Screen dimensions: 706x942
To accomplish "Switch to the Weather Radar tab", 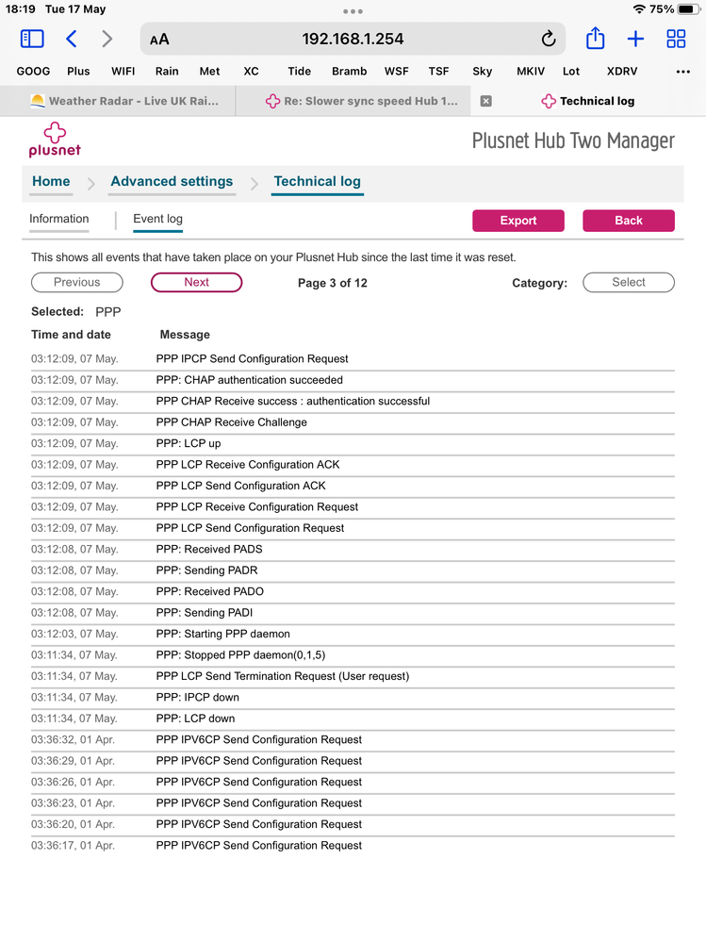I will [x=123, y=101].
